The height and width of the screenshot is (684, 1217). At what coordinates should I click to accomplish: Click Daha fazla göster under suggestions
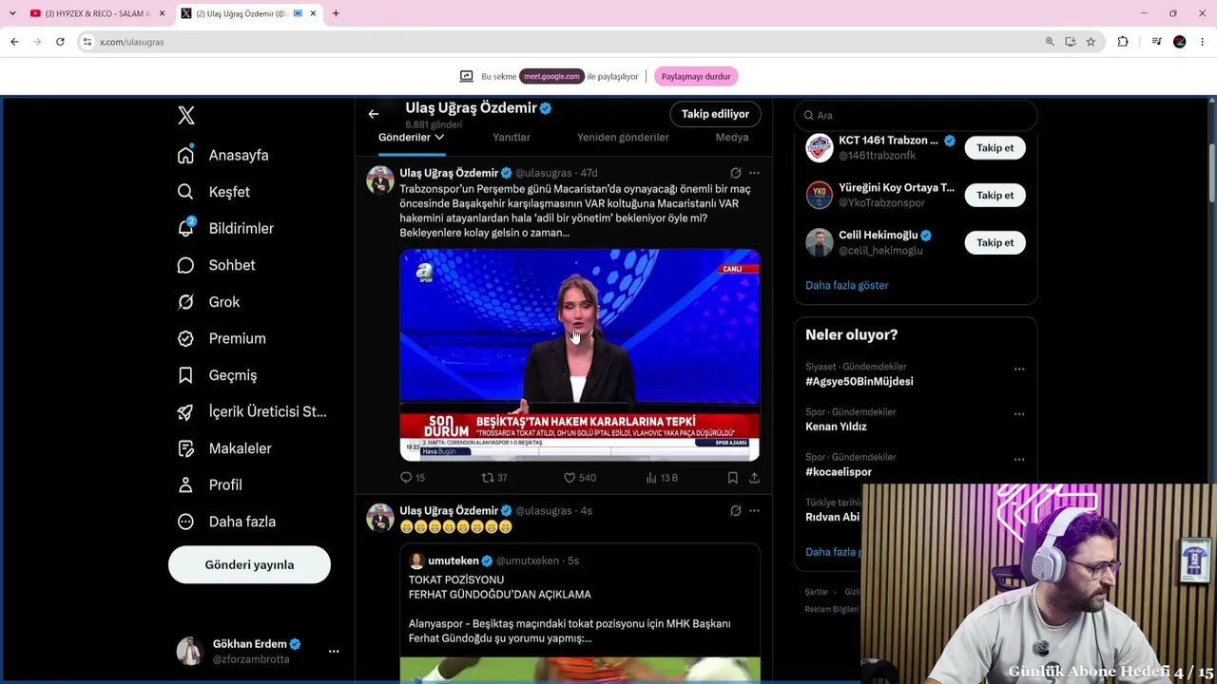846,285
